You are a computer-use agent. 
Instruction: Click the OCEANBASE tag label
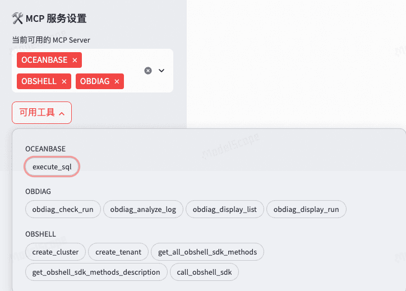44,60
